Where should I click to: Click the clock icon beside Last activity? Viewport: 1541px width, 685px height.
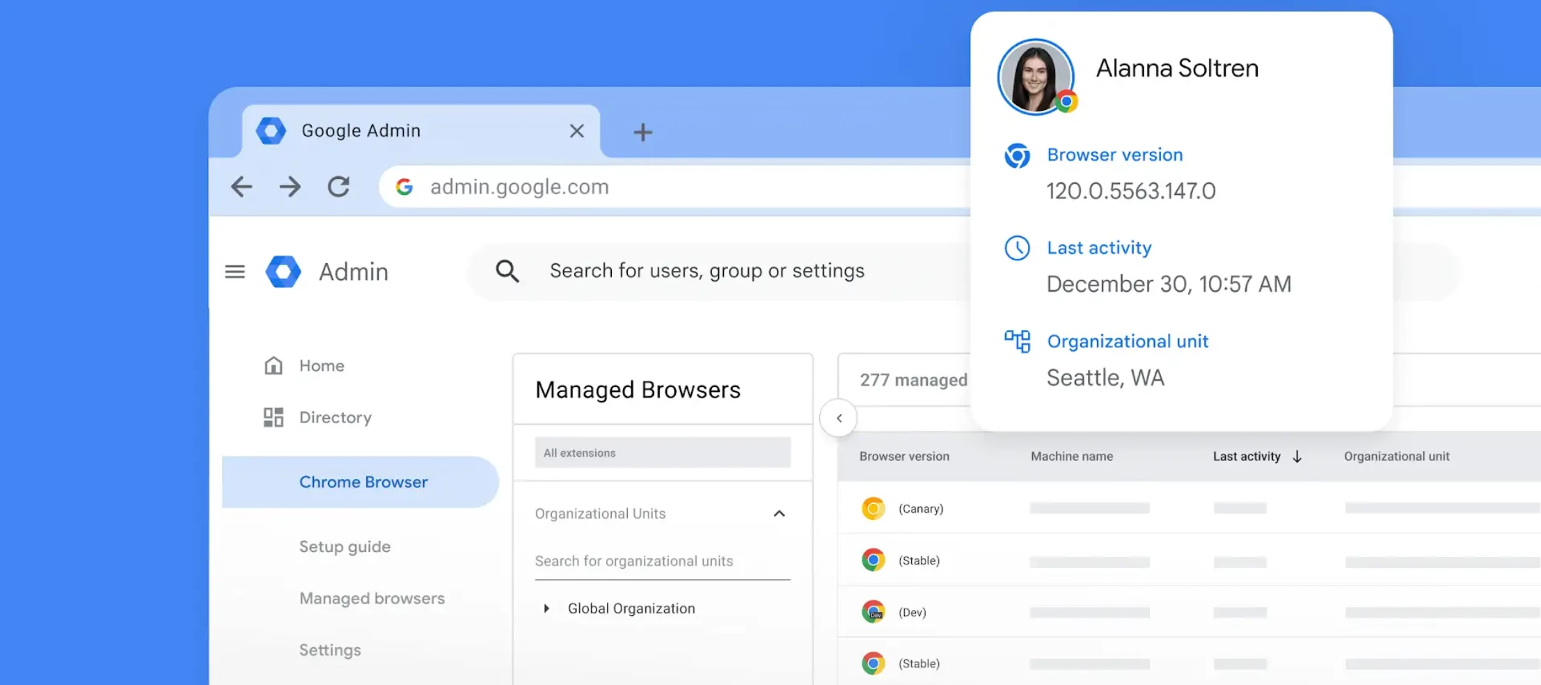1017,248
